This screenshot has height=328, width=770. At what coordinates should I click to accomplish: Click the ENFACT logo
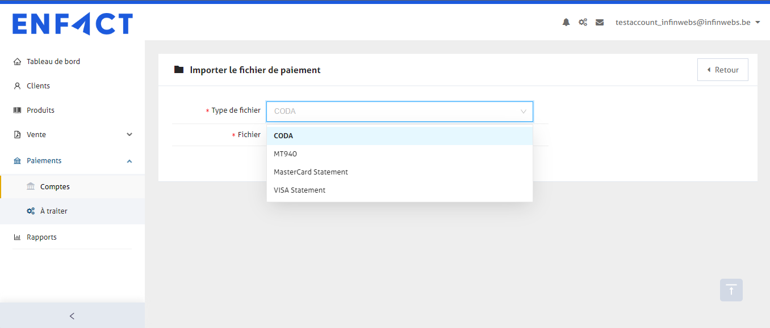click(x=73, y=24)
